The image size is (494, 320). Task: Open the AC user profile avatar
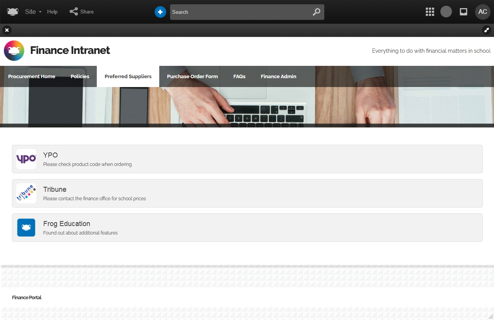point(482,12)
